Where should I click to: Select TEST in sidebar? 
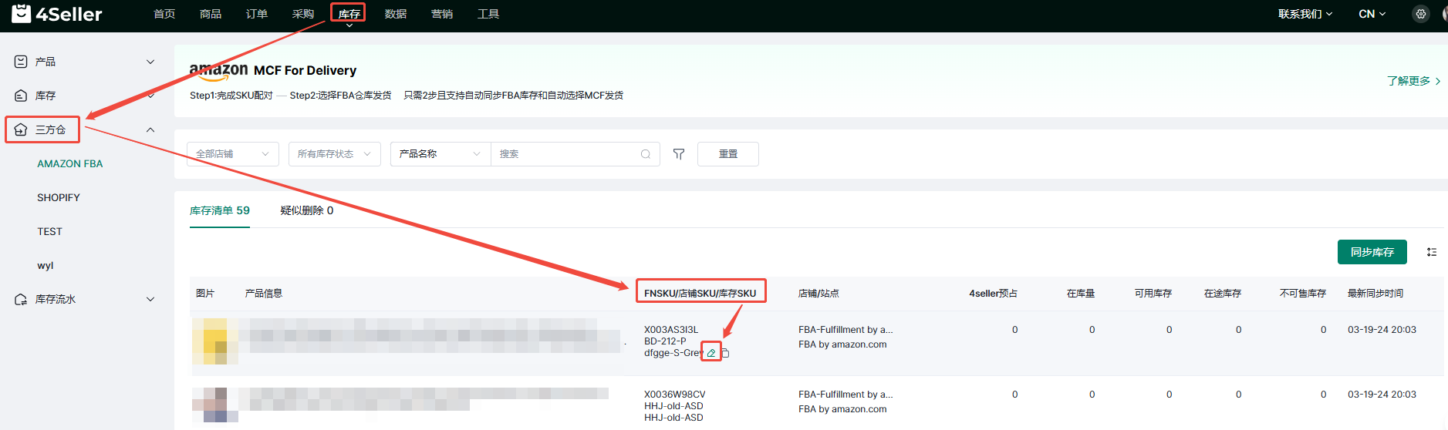pyautogui.click(x=49, y=231)
